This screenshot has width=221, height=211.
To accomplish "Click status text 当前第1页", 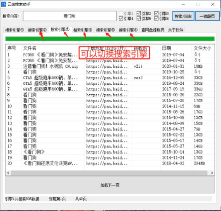I will point(57,199).
